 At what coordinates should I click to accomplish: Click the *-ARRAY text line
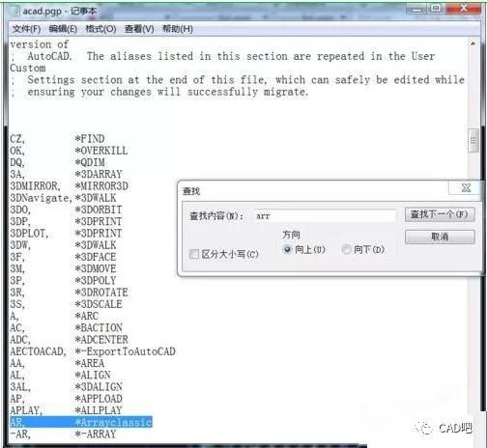point(96,434)
